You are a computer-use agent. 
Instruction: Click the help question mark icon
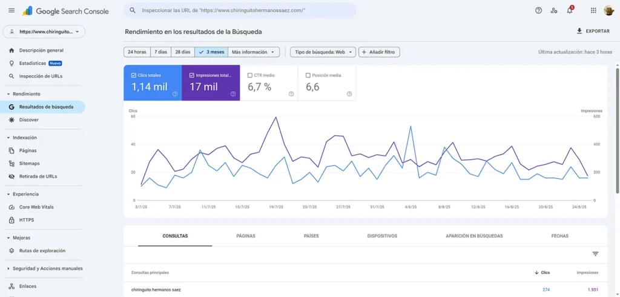tap(538, 10)
